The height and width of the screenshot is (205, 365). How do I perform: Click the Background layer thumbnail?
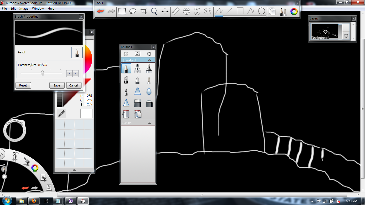coord(325,32)
